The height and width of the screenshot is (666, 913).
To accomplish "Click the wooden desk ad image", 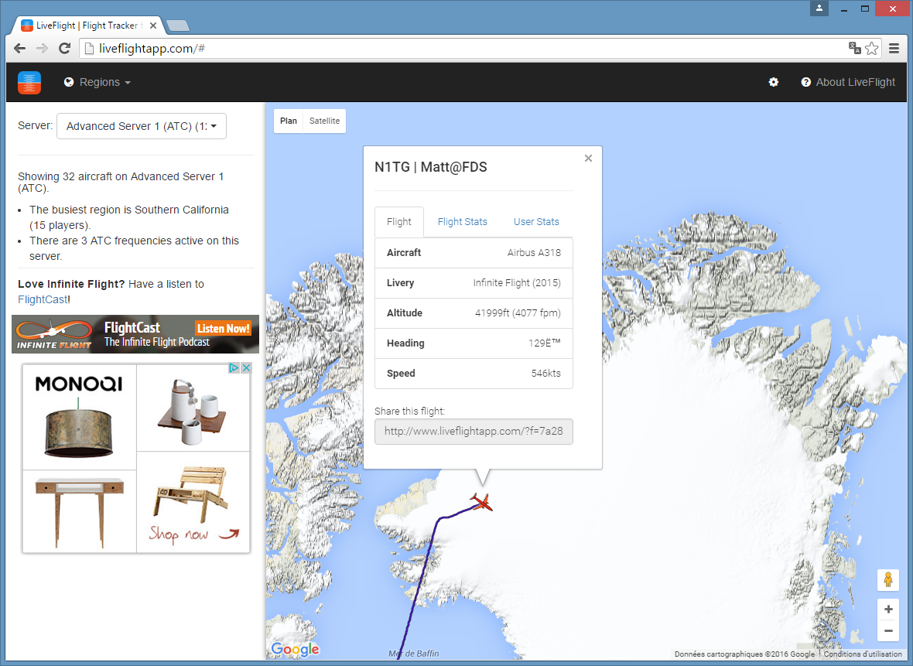I will (79, 511).
